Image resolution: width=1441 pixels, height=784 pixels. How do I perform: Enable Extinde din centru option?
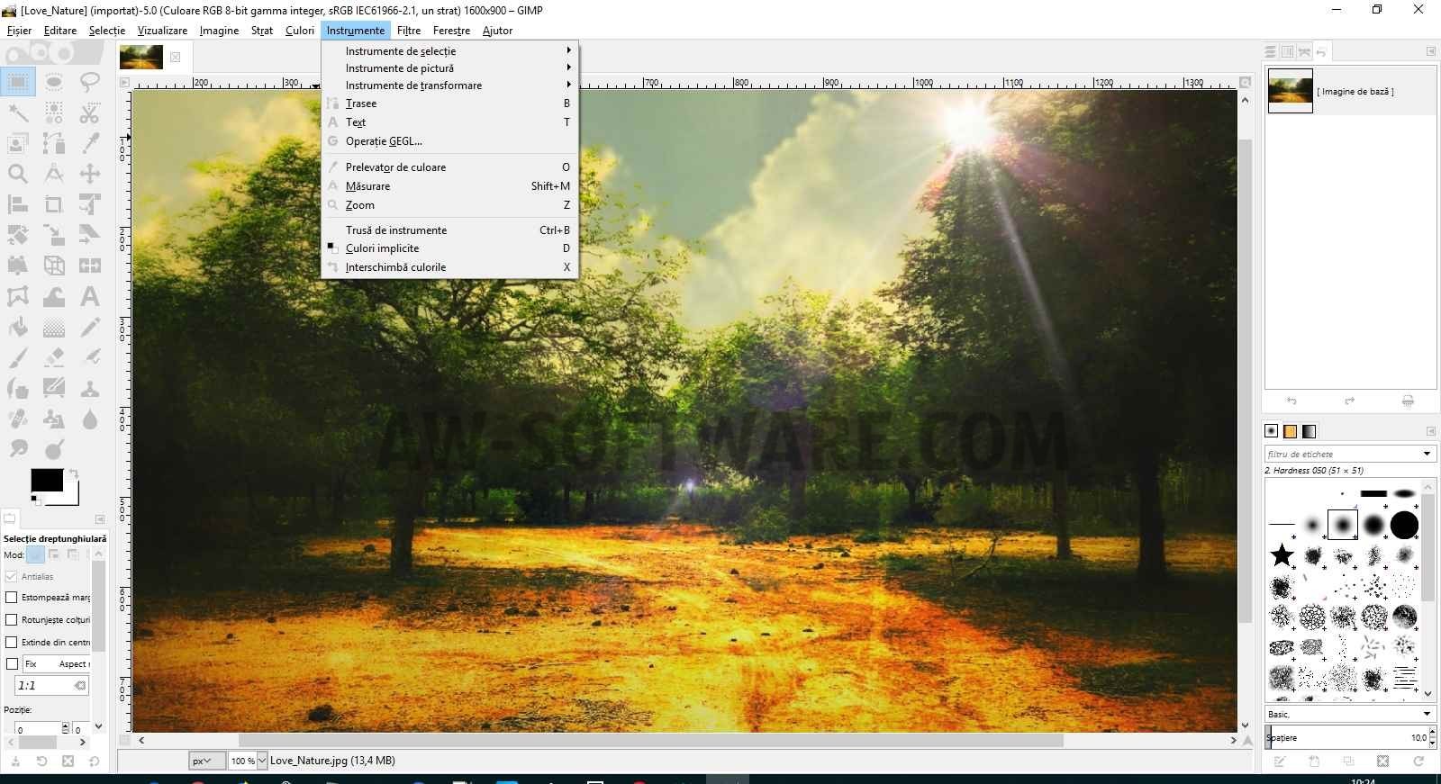pos(12,642)
